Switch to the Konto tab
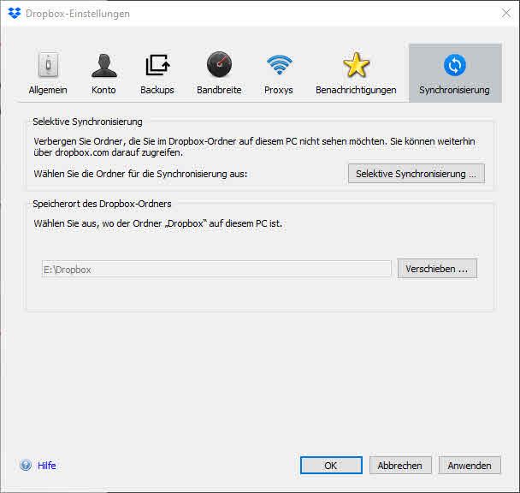The width and height of the screenshot is (520, 493). click(x=103, y=73)
